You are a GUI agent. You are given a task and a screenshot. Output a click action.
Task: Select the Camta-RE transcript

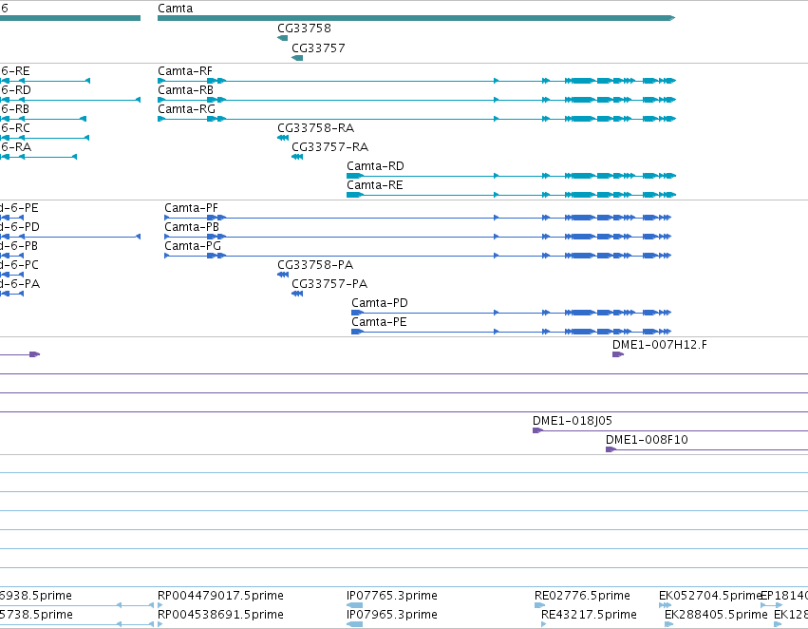[x=511, y=195]
